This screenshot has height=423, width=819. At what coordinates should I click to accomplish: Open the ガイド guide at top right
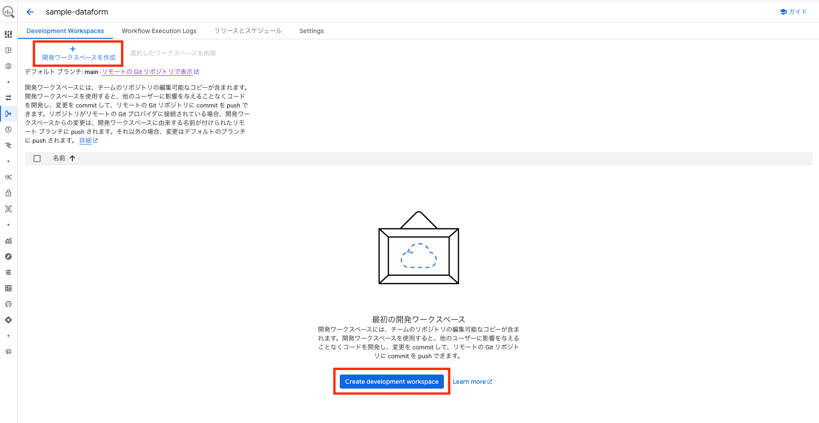point(793,12)
